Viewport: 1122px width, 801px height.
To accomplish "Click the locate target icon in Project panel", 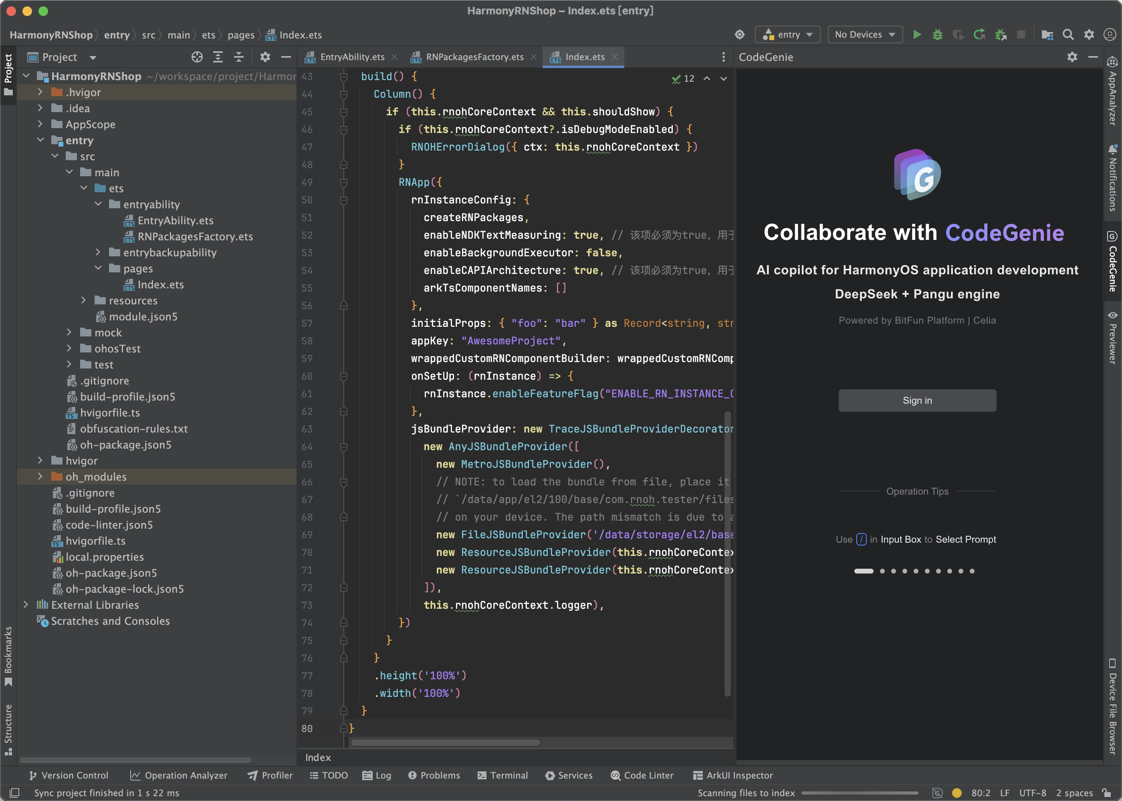I will point(197,57).
